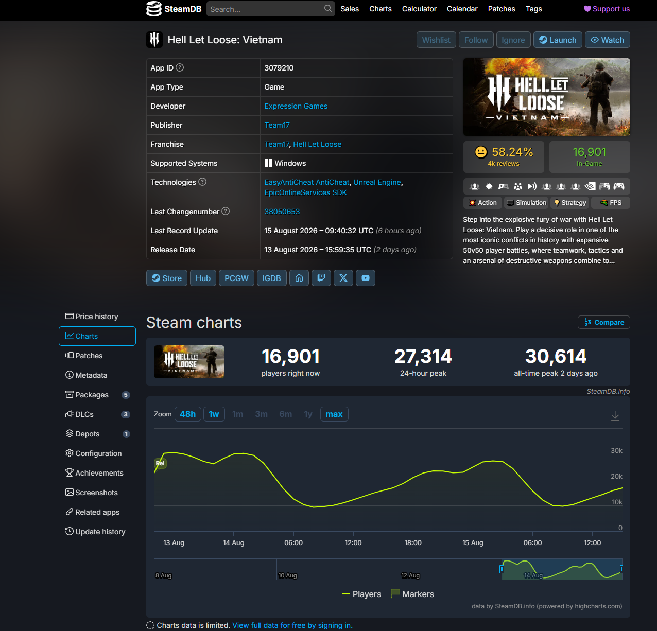Image resolution: width=657 pixels, height=631 pixels.
Task: Open the Store button link
Action: coord(167,278)
